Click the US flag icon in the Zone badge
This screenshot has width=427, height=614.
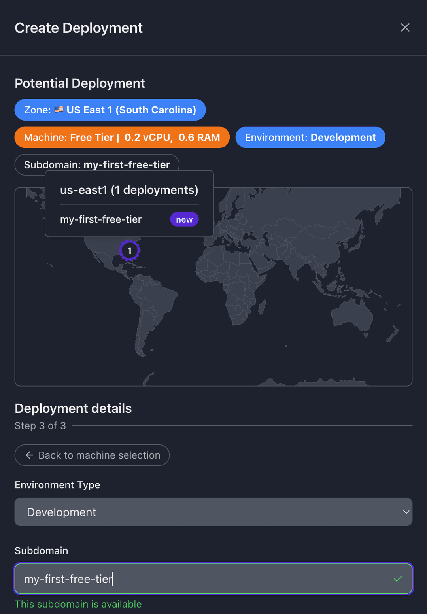[x=59, y=110]
